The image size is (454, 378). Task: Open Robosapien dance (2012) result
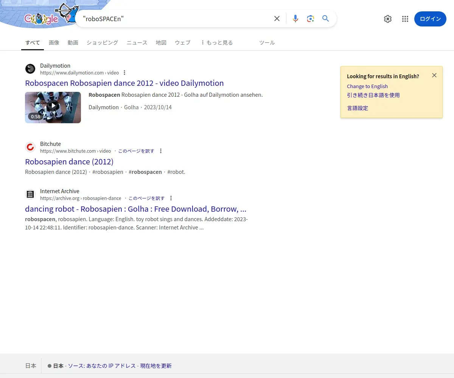(x=69, y=162)
